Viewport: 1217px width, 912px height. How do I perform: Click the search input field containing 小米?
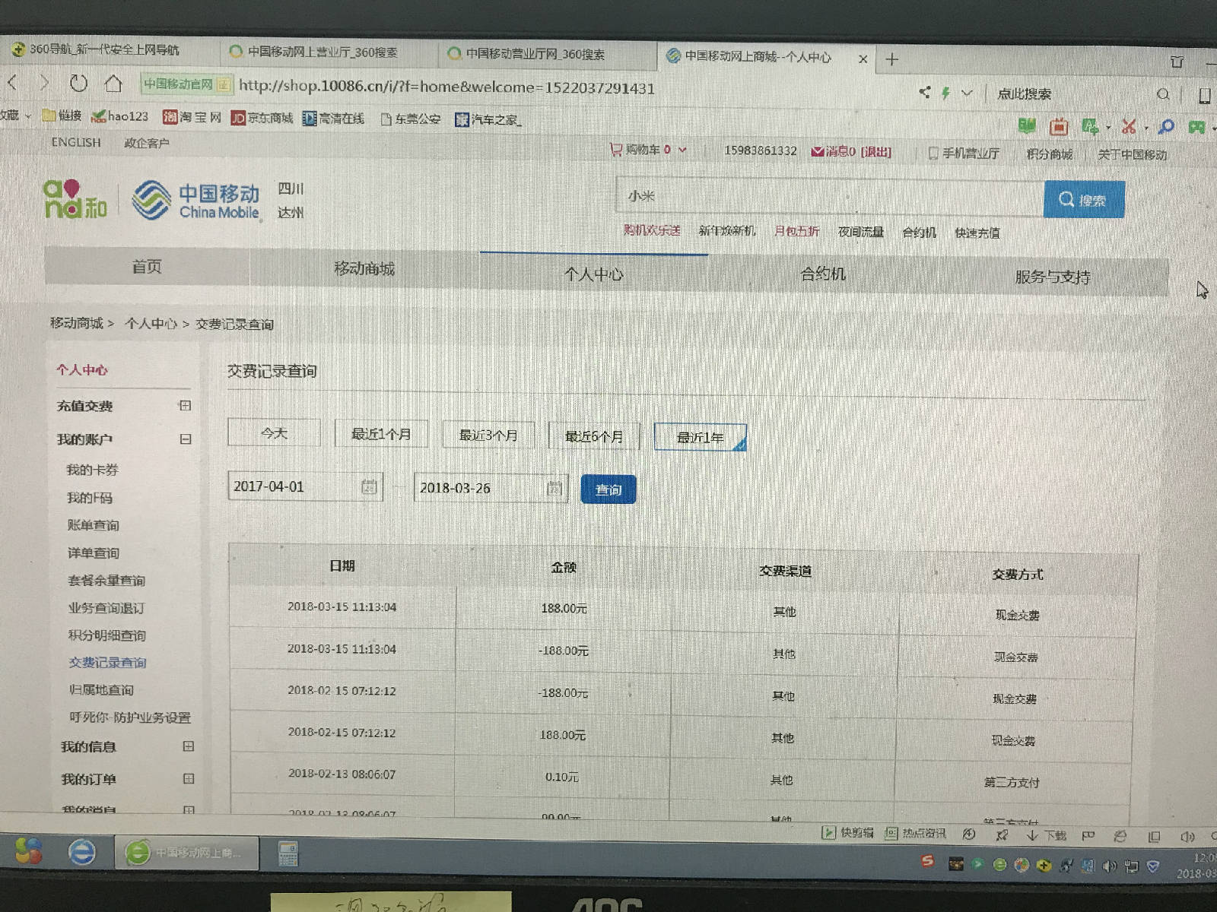[x=829, y=197]
